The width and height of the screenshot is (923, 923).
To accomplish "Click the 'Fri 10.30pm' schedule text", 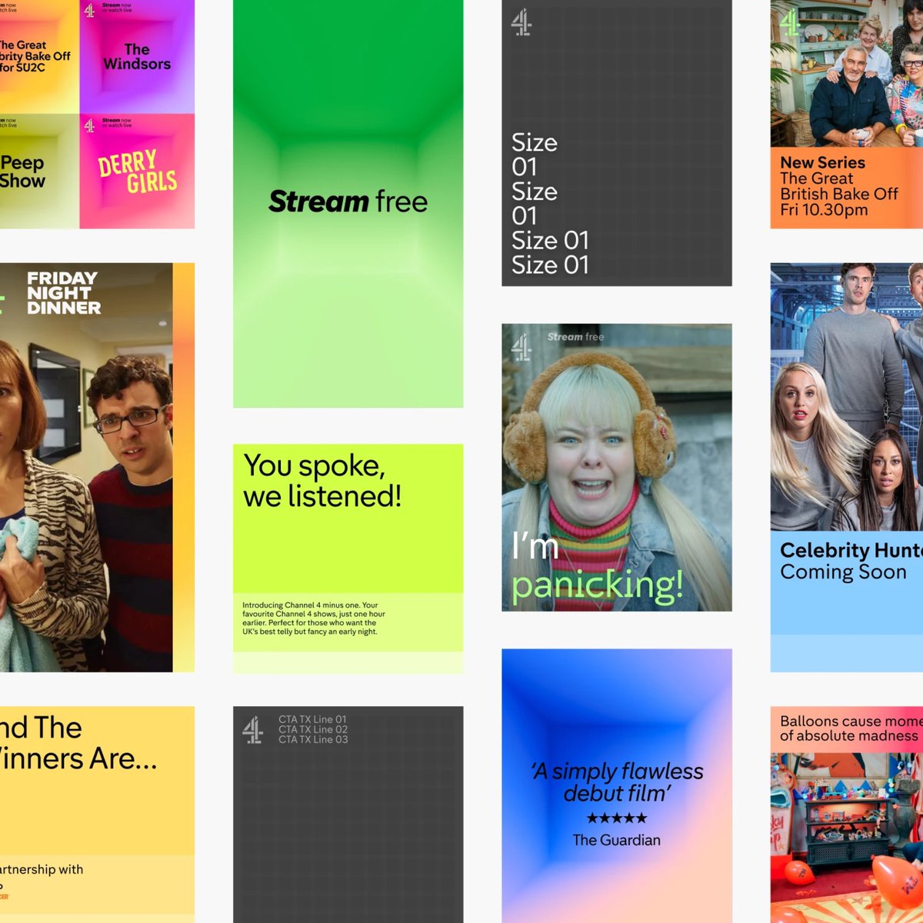I will pos(824,210).
